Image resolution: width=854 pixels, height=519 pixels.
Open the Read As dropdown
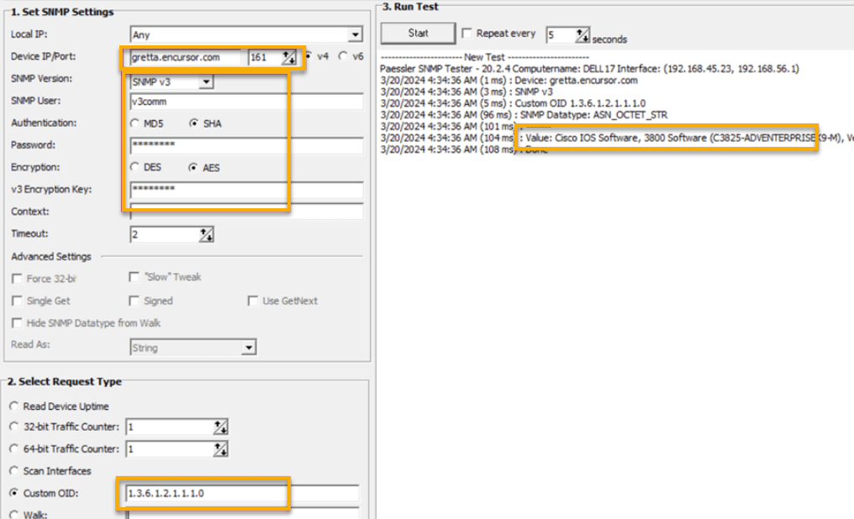(x=248, y=348)
